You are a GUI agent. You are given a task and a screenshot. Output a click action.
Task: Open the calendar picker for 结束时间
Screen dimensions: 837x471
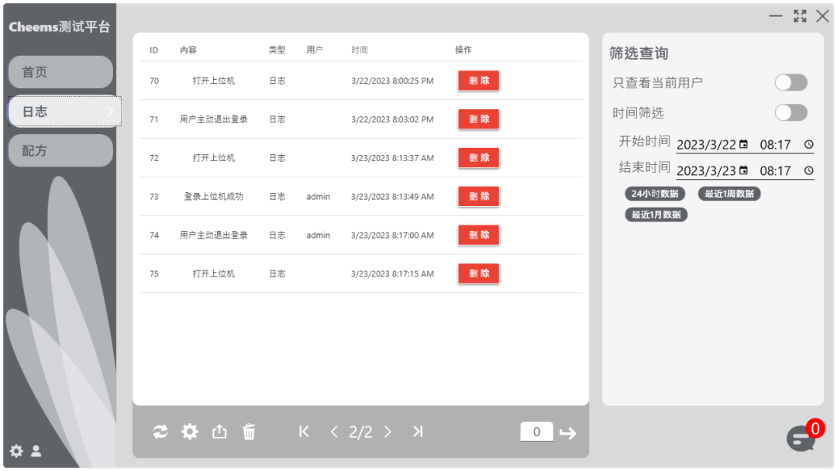pyautogui.click(x=744, y=170)
